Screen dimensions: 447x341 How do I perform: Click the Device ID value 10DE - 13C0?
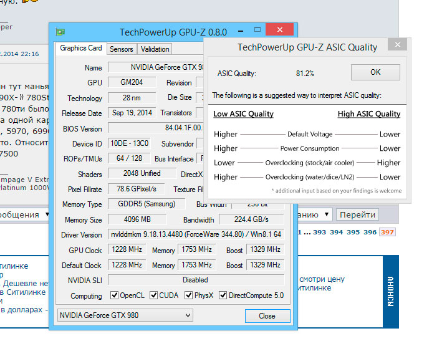129,143
